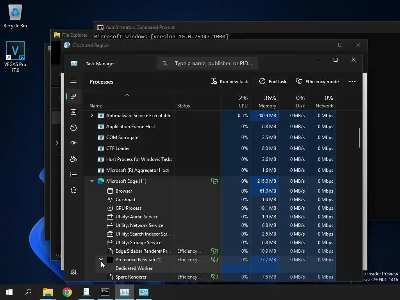Click 200.9 MB memory value of Antimalware
Screen dimensions: 400x300
pos(266,116)
